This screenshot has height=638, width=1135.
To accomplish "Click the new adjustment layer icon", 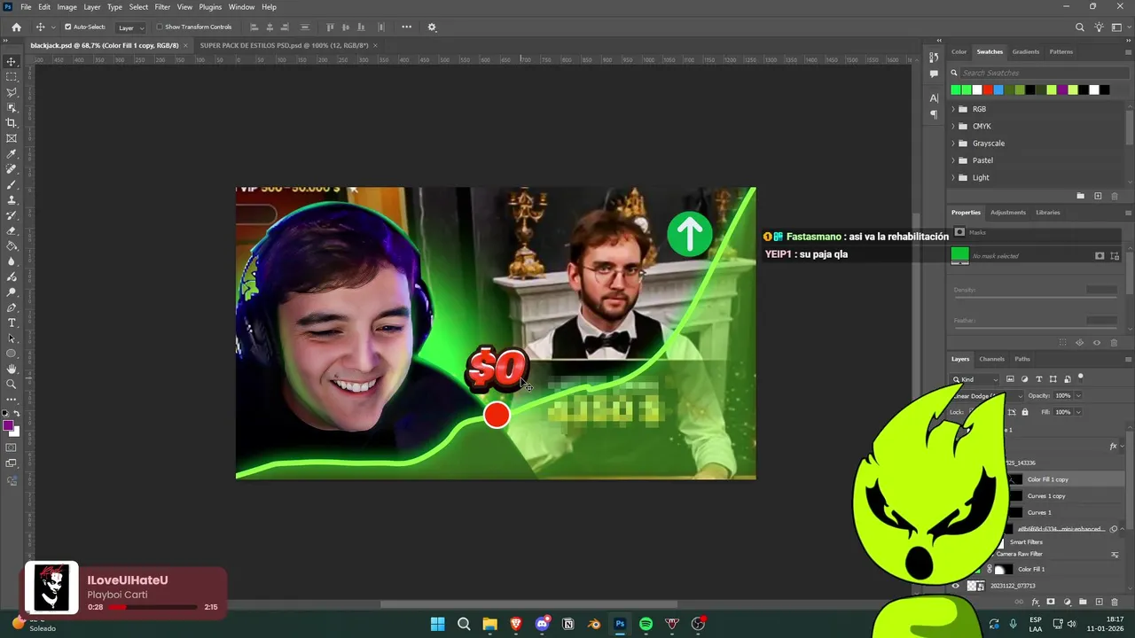I will (x=1067, y=603).
